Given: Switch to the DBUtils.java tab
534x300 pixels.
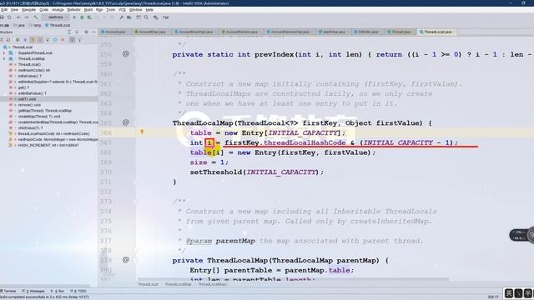Looking at the screenshot, I should coord(368,32).
